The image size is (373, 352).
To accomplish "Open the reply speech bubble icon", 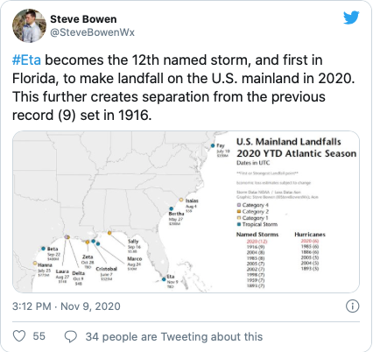I will click(x=71, y=336).
